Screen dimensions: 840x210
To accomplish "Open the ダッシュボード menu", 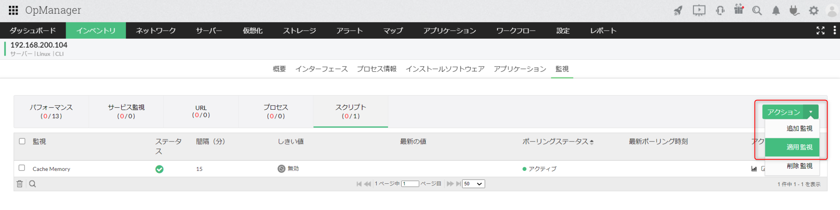I will 33,31.
